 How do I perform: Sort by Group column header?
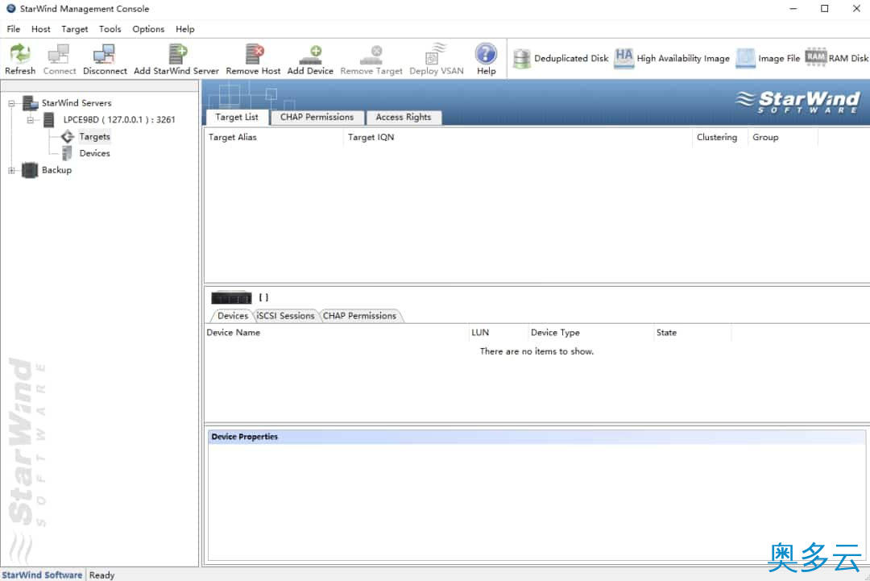click(783, 137)
